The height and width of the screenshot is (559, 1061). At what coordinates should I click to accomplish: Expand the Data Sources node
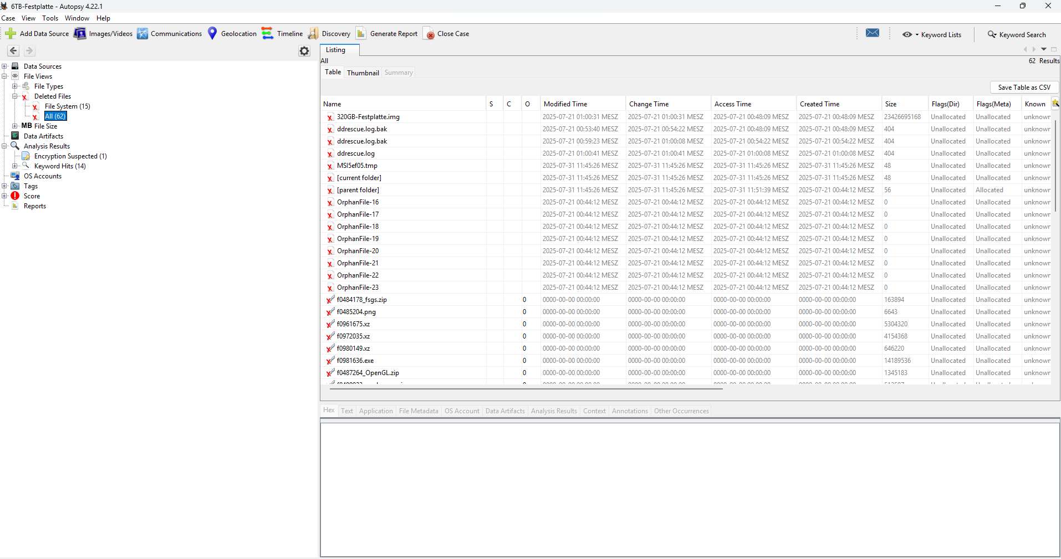coord(4,66)
